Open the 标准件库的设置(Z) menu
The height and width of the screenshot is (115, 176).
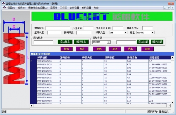point(38,8)
